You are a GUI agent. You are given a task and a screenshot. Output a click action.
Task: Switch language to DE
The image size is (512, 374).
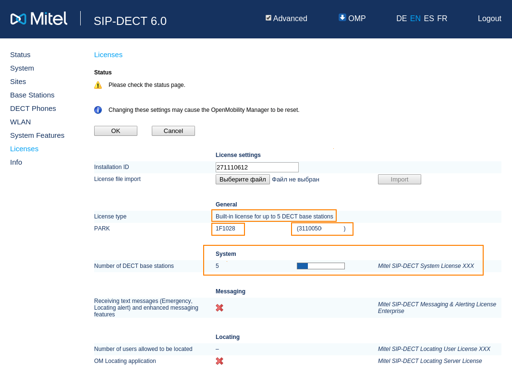[402, 19]
